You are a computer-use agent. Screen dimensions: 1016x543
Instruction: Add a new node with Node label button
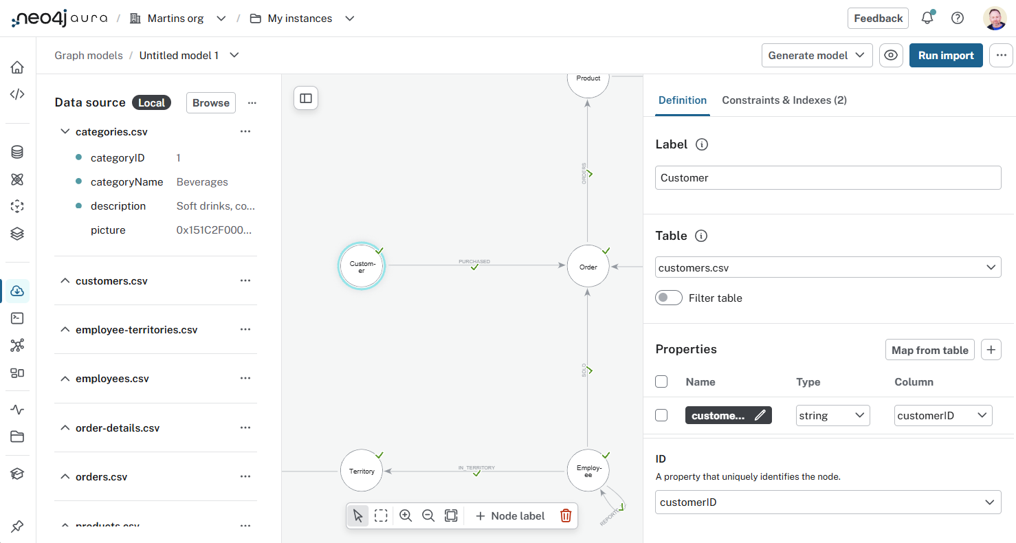510,516
